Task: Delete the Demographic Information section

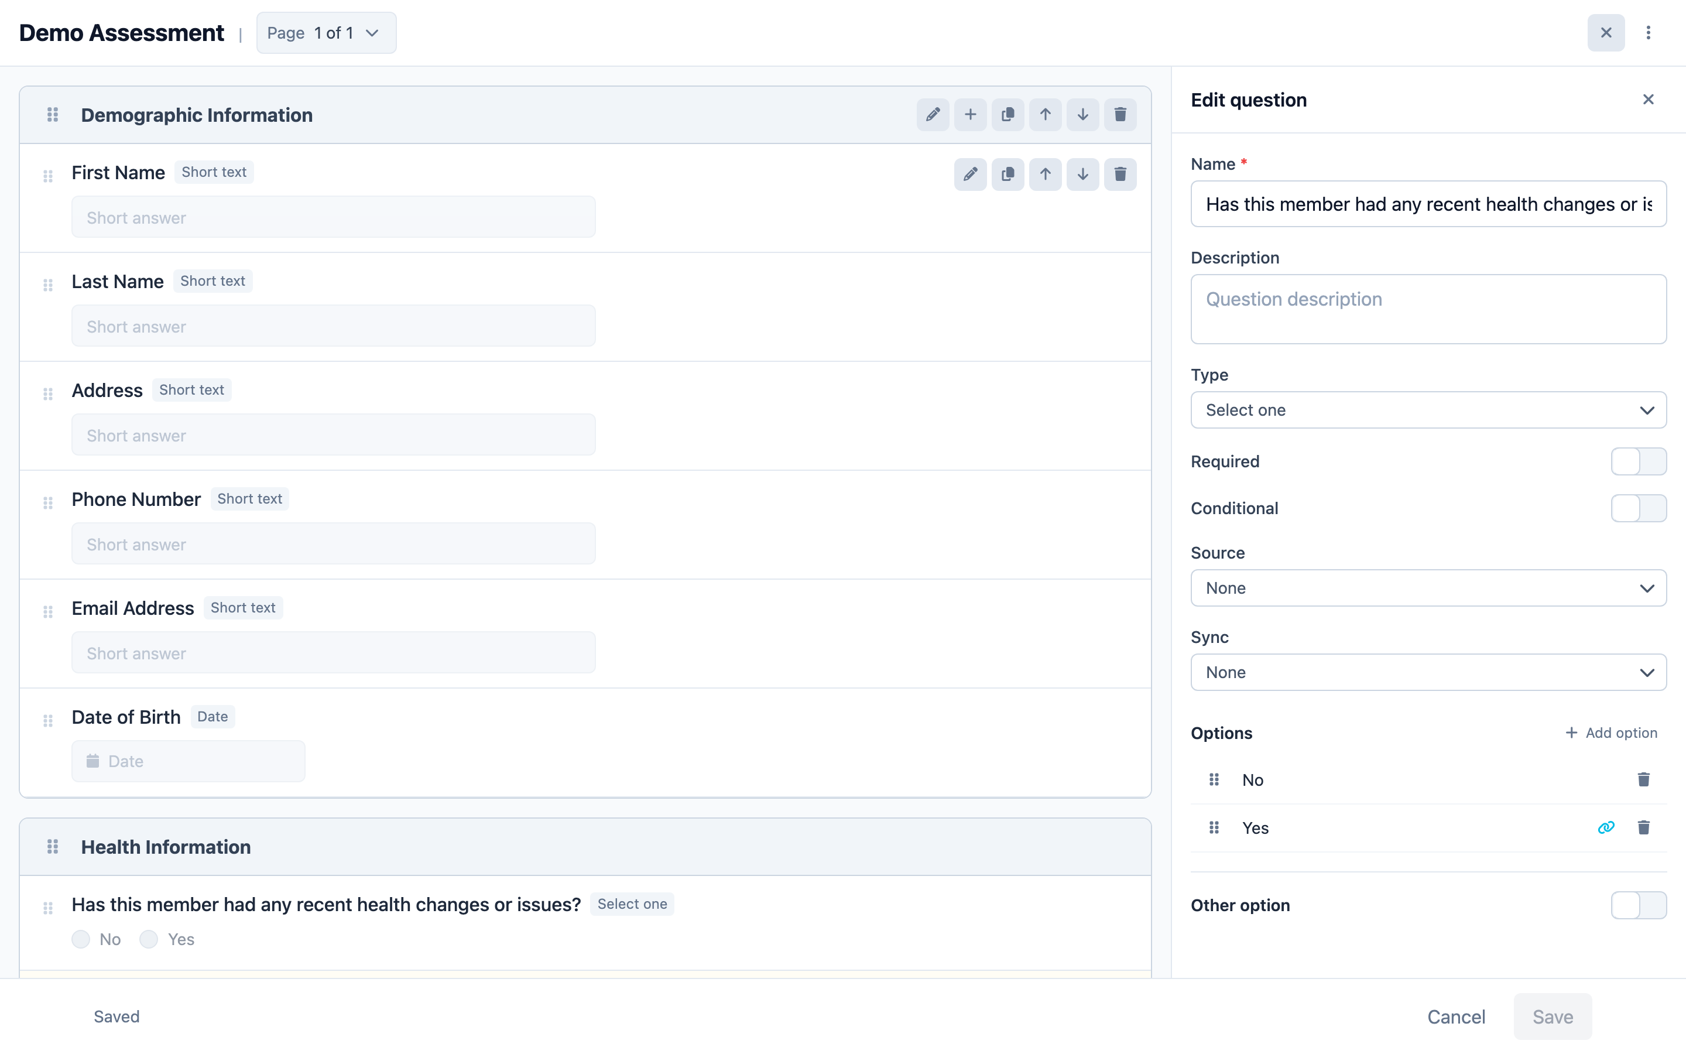Action: click(x=1120, y=115)
